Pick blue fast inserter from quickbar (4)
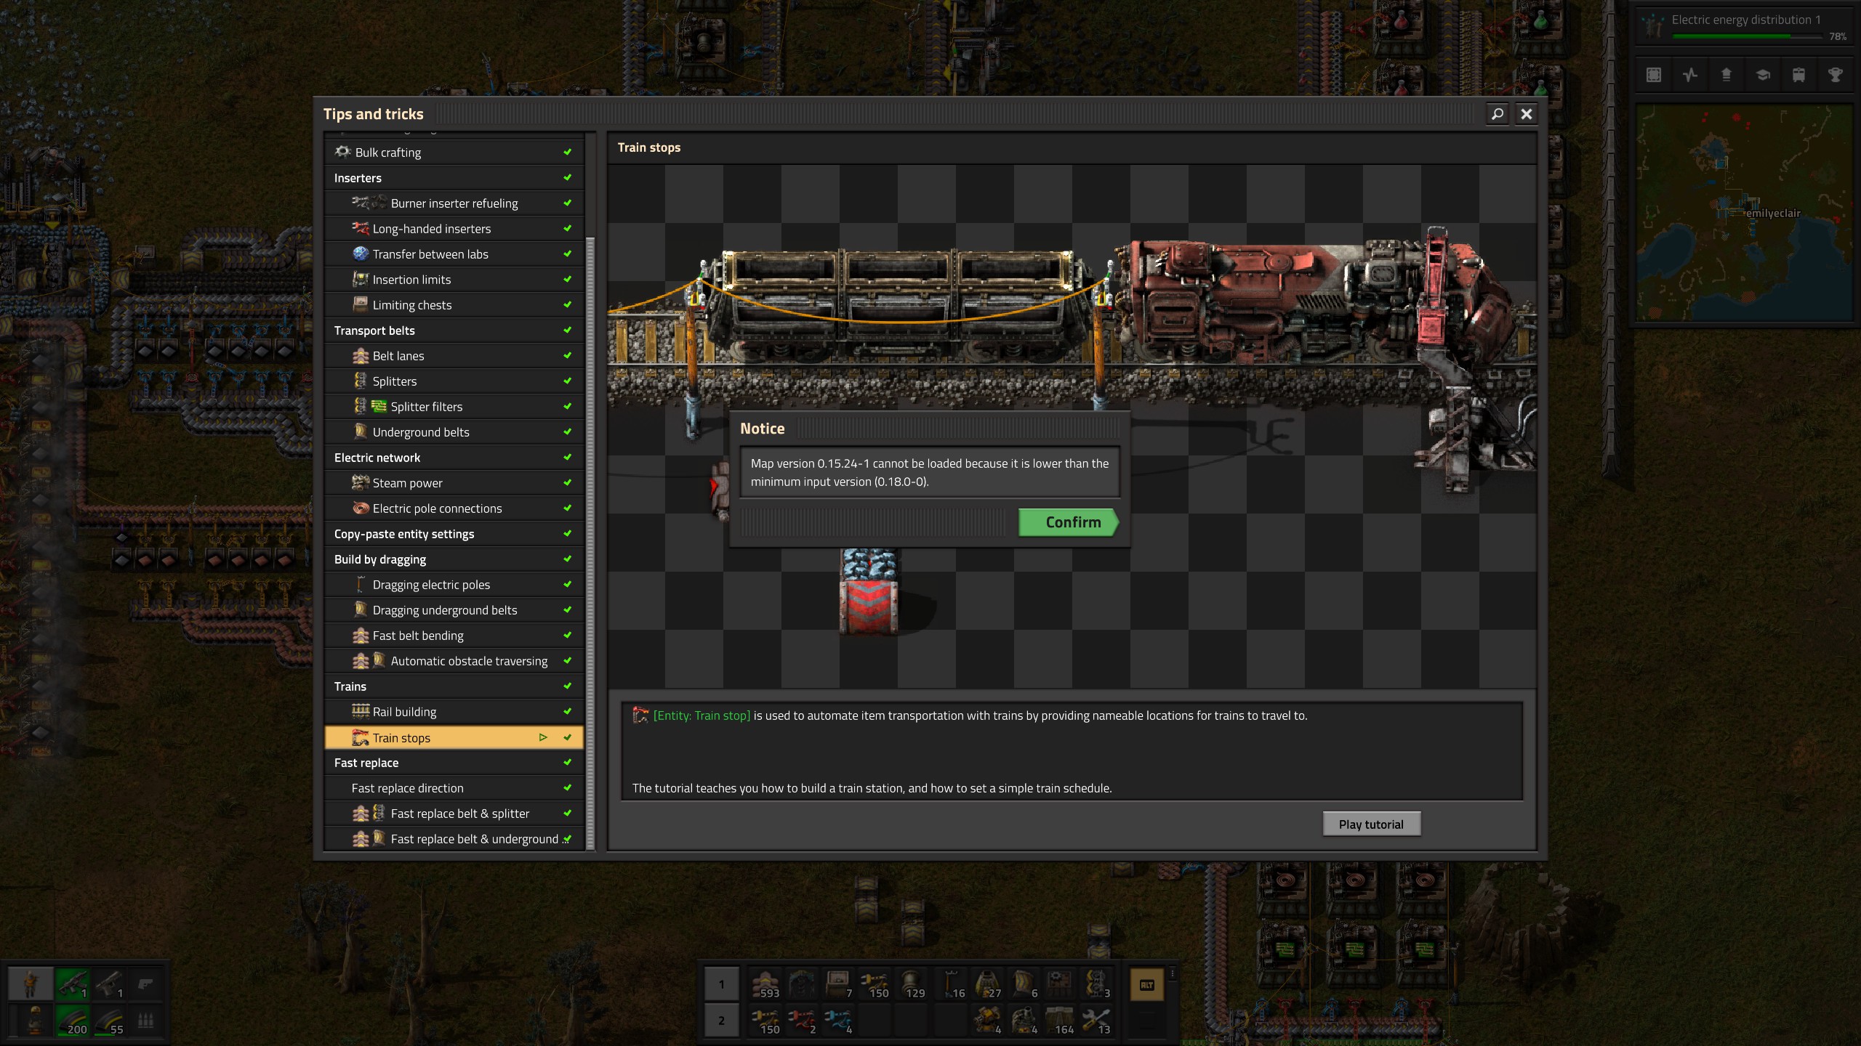The height and width of the screenshot is (1046, 1861). coord(838,1021)
